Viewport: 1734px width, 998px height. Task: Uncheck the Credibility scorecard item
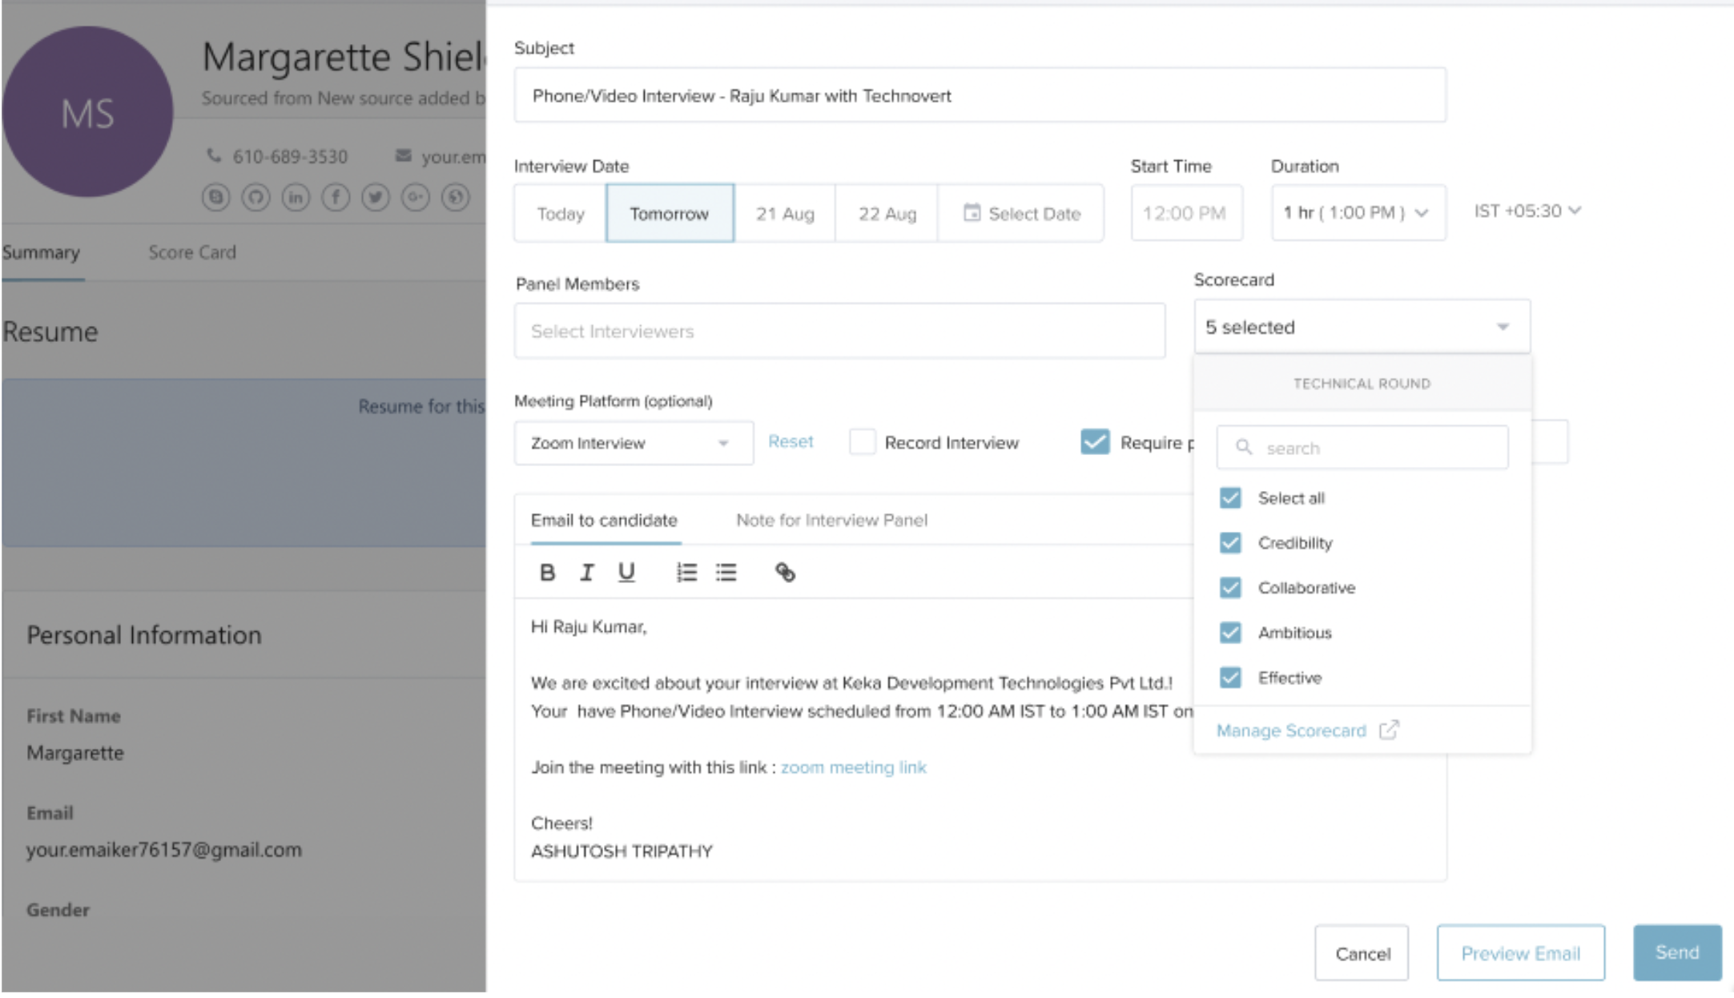tap(1230, 543)
